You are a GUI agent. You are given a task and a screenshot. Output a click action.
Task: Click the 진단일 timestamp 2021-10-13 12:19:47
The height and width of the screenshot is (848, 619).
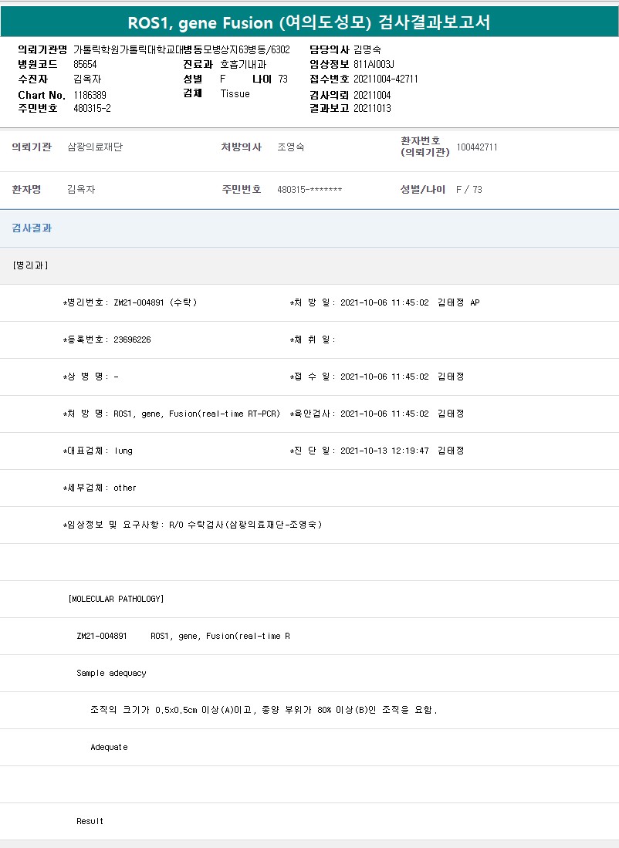384,451
